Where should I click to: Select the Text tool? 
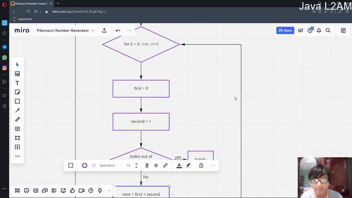(x=17, y=83)
